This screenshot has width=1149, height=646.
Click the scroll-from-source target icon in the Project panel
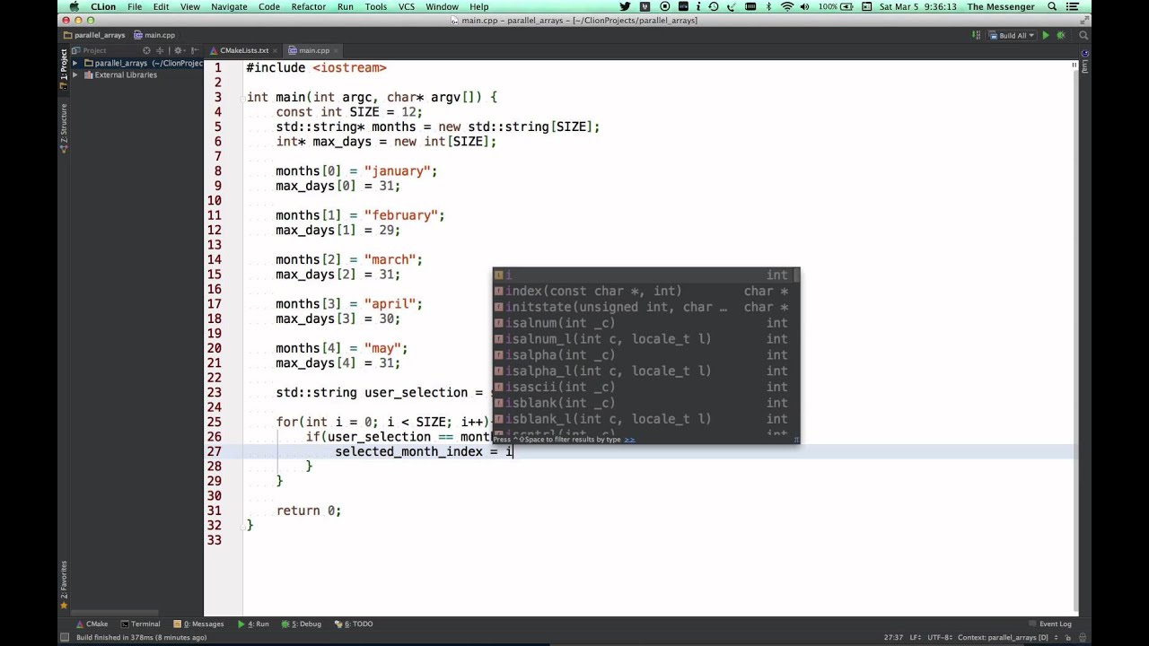(x=147, y=50)
